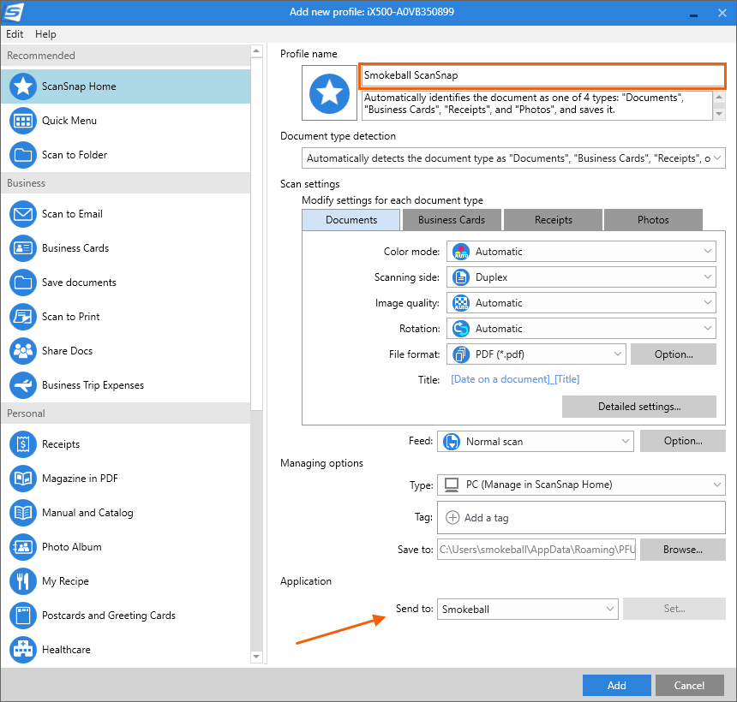The width and height of the screenshot is (737, 702).
Task: Click the File format Option button
Action: pos(673,354)
